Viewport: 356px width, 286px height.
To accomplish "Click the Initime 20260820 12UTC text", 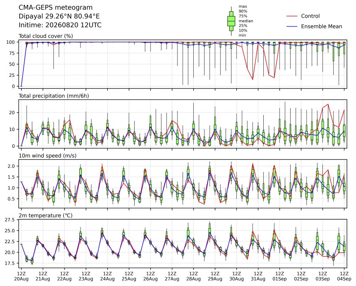I will [60, 25].
